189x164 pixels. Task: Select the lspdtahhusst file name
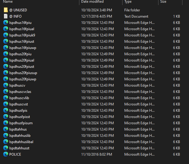pyautogui.click(x=19, y=148)
